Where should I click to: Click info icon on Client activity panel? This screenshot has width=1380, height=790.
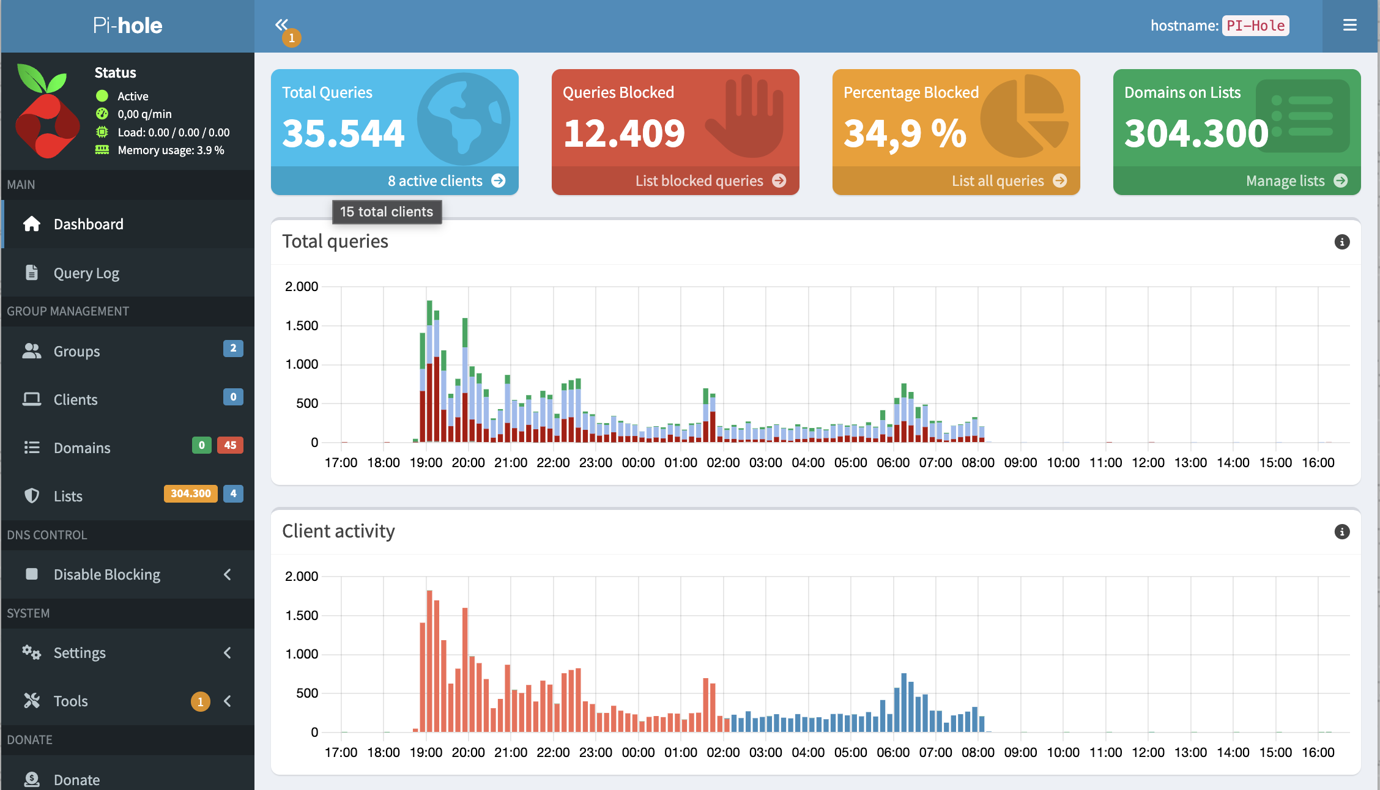1341,532
